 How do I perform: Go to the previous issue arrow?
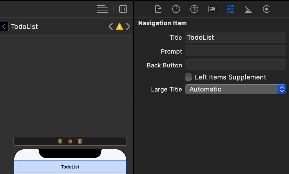(x=111, y=26)
